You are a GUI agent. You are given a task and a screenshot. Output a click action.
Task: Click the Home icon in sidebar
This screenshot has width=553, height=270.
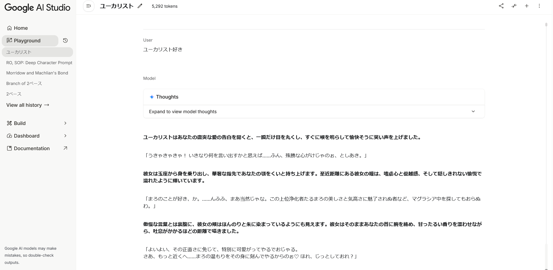click(10, 28)
